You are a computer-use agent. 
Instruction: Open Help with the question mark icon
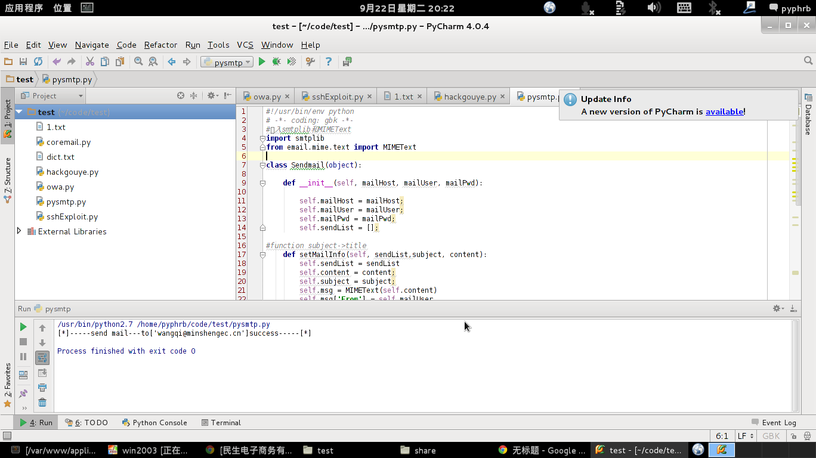329,61
